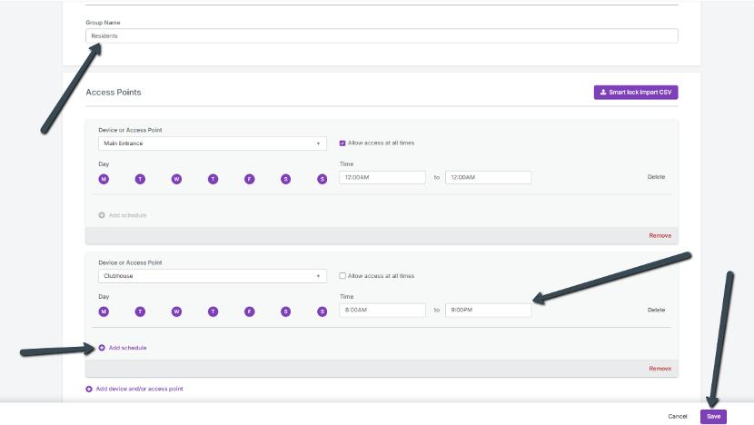Click Cancel at the bottom bar
Image resolution: width=754 pixels, height=425 pixels.
pyautogui.click(x=678, y=416)
